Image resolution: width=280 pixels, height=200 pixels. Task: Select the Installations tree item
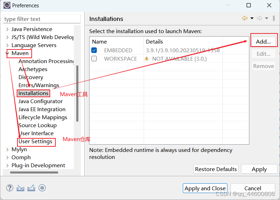point(33,93)
